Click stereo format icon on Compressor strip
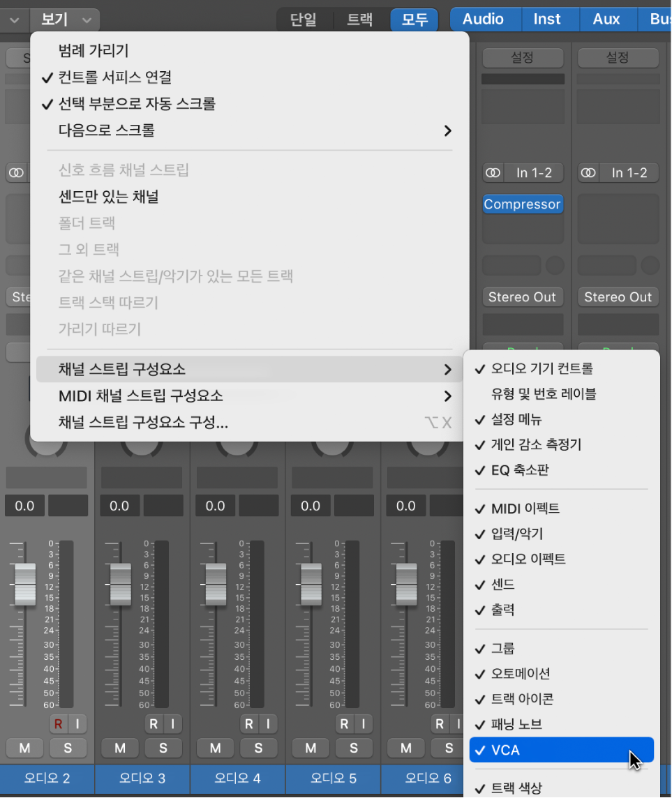 pyautogui.click(x=493, y=173)
